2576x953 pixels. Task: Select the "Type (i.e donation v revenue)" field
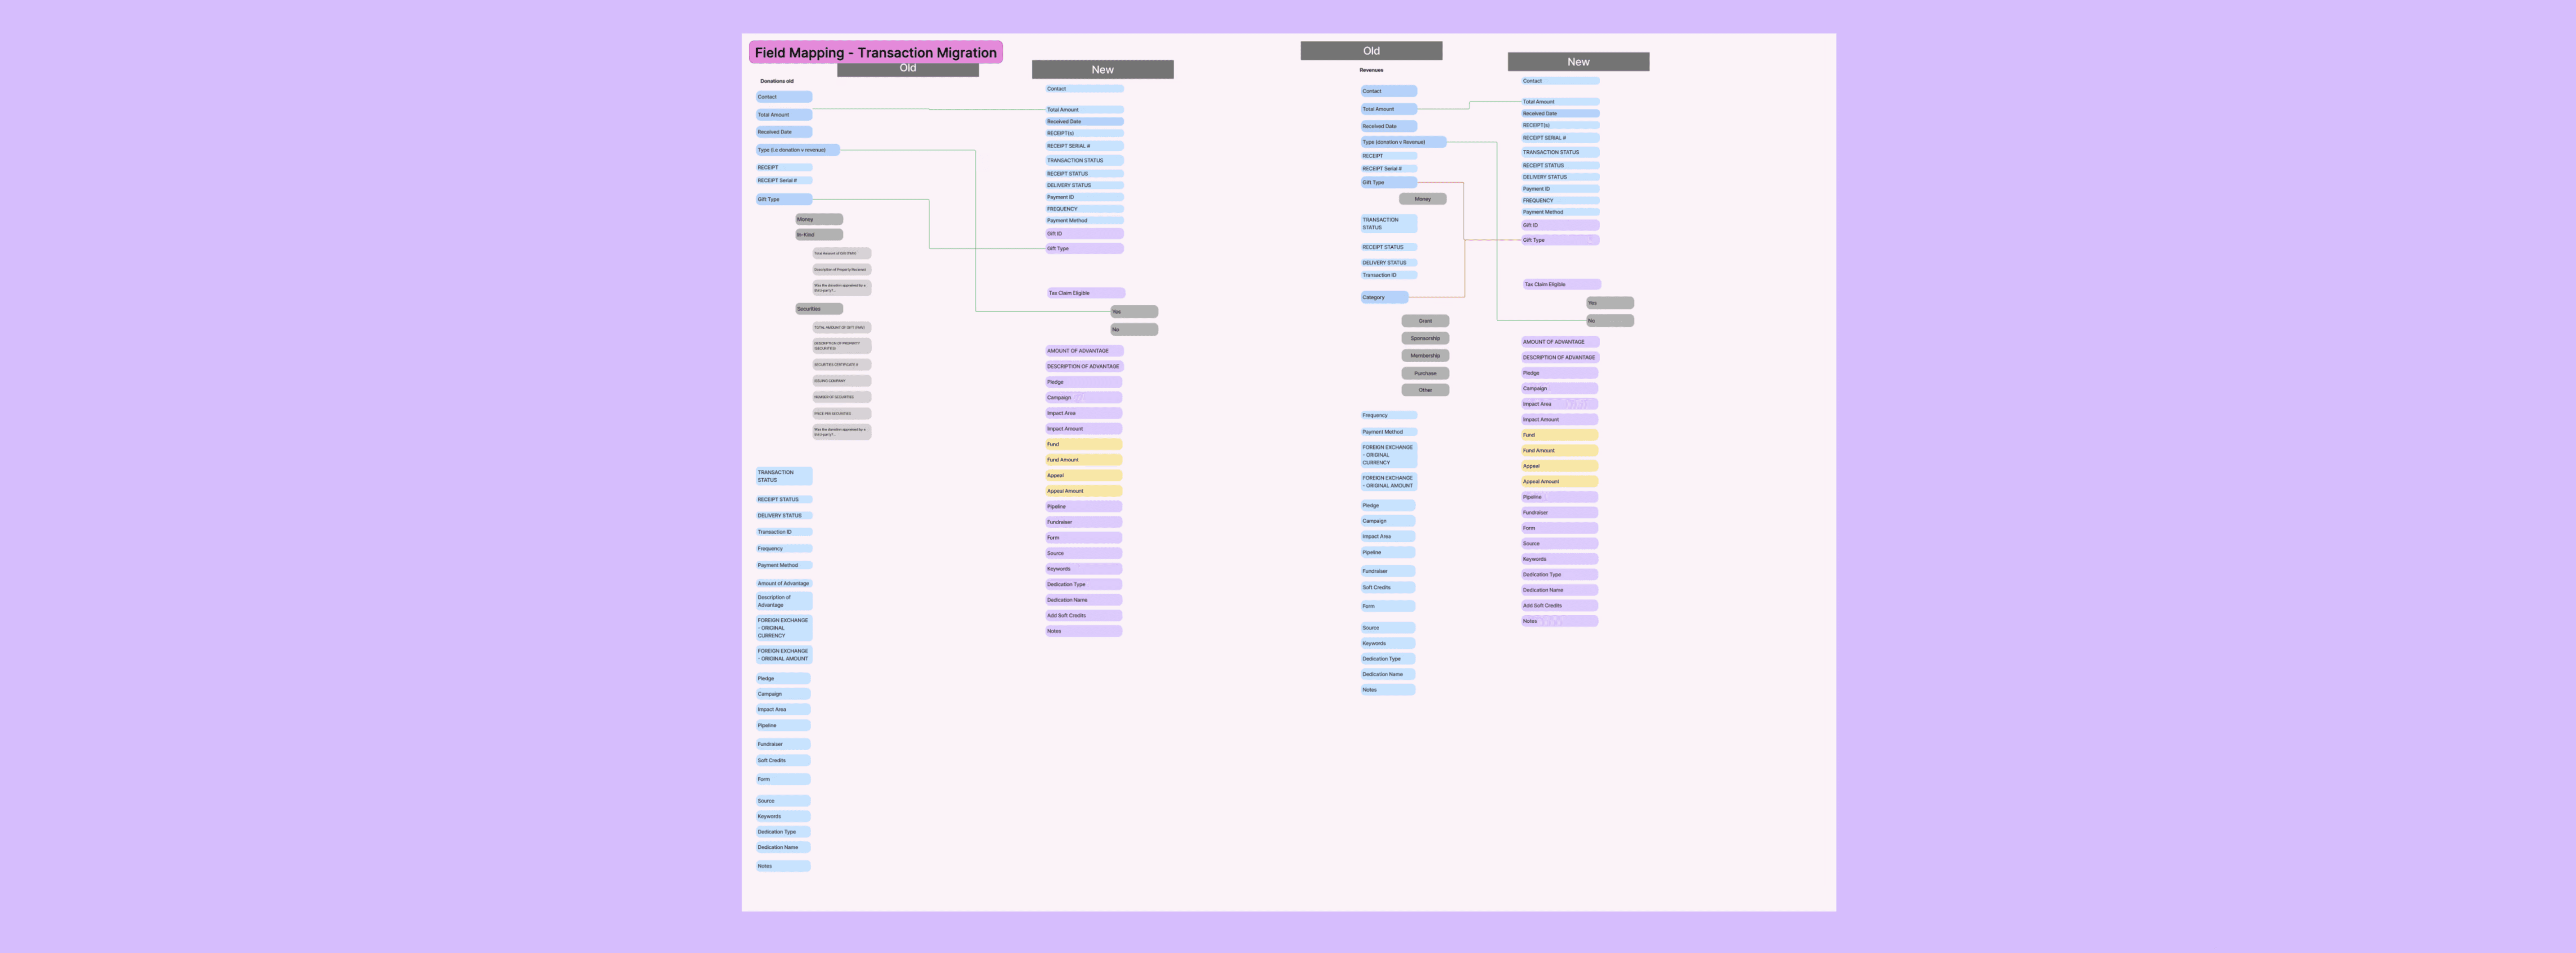pos(797,150)
